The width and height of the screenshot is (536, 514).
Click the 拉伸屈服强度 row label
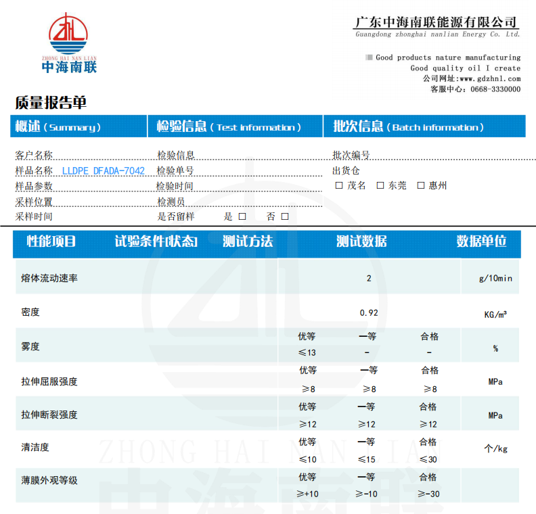point(49,381)
